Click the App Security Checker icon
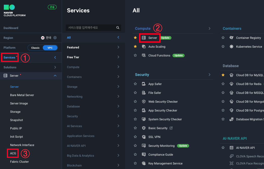 144,110
